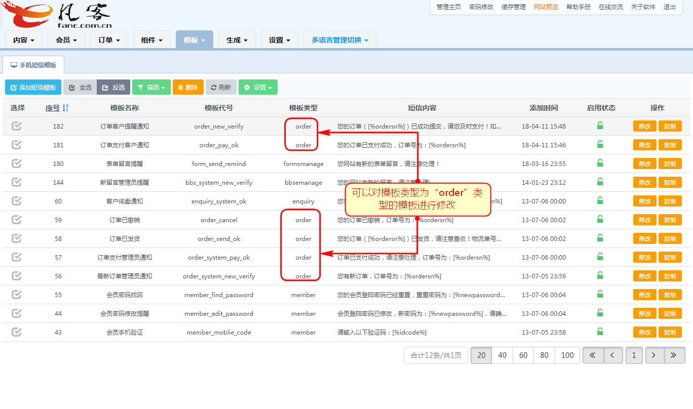The image size is (693, 409).
Task: Set page size to 40 items
Action: coord(502,355)
